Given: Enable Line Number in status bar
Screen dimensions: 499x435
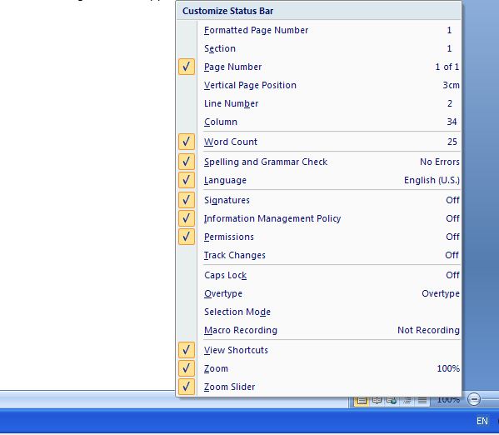Looking at the screenshot, I should pyautogui.click(x=318, y=103).
